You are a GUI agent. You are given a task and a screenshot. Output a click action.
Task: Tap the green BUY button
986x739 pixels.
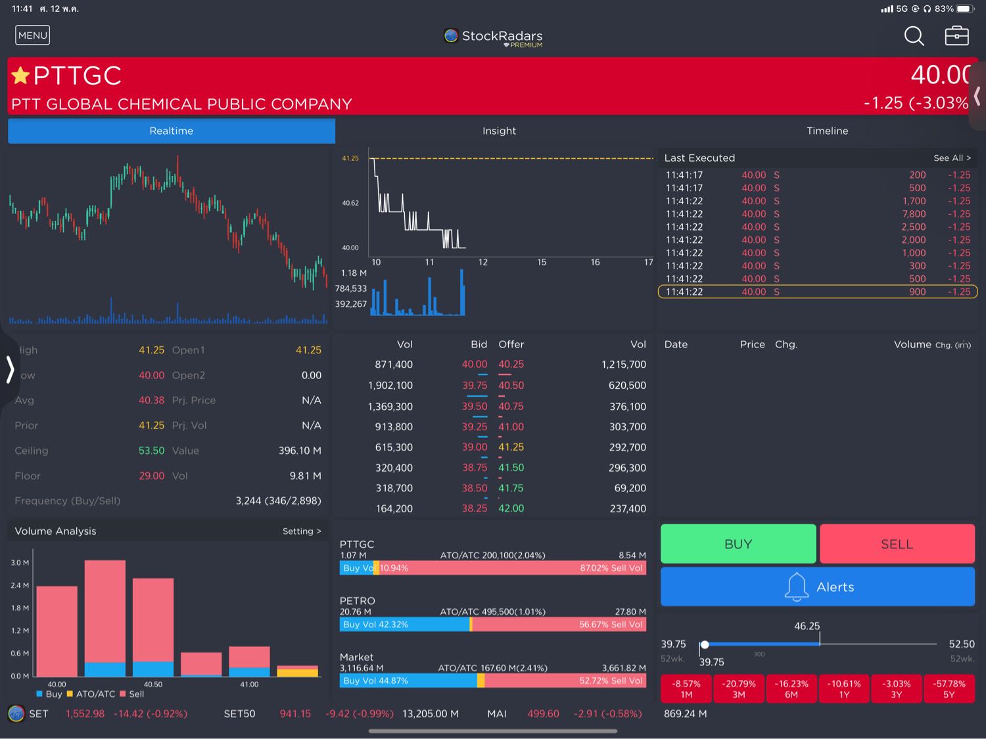pos(738,544)
